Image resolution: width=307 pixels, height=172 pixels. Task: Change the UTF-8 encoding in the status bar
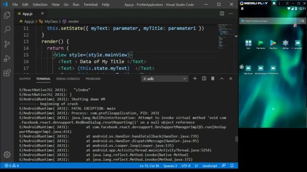pyautogui.click(x=186, y=166)
